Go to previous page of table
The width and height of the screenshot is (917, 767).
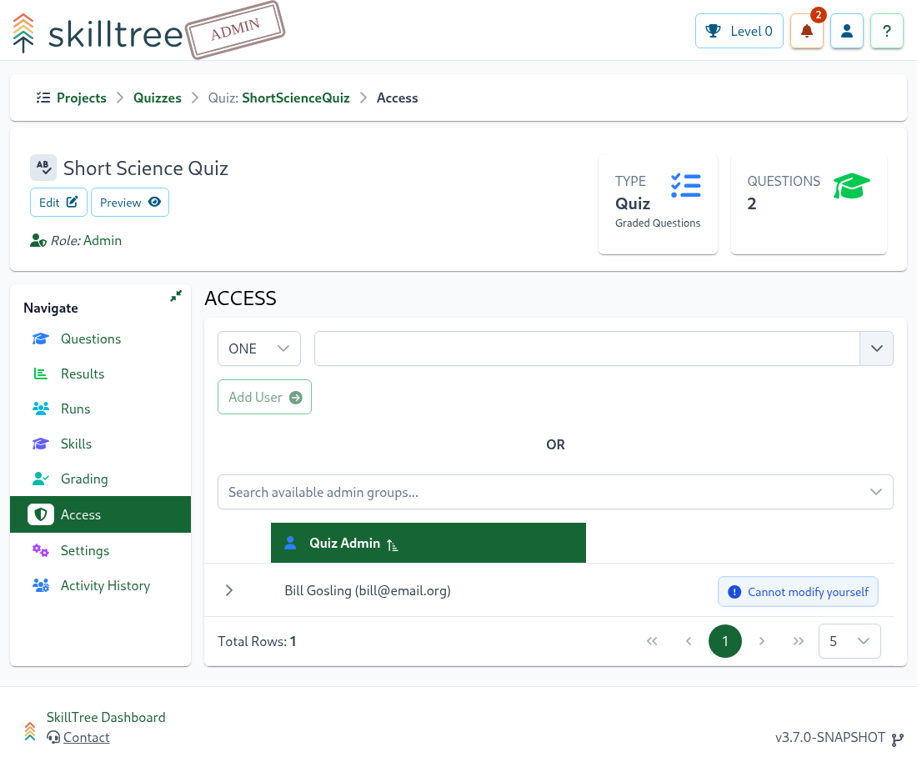pos(689,641)
